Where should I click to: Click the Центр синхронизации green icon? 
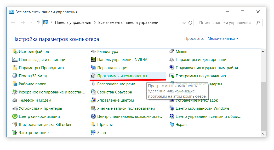pos(15,116)
